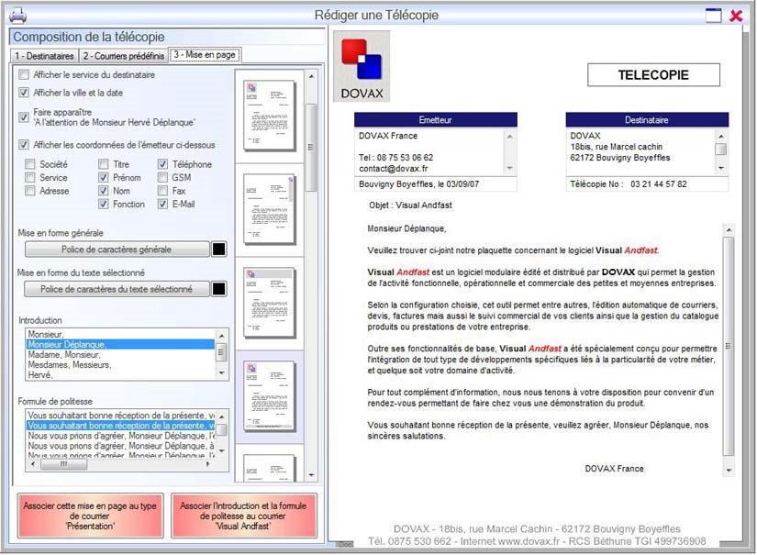This screenshot has width=757, height=555.
Task: Uncheck the Nom checkbox
Action: [x=103, y=191]
